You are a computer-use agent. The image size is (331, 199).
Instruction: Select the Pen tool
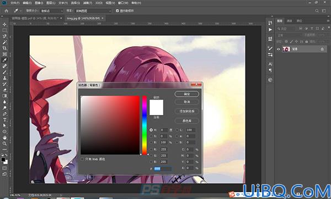coord(4,114)
